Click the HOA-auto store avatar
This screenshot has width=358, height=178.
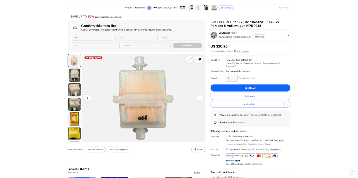[x=149, y=8]
